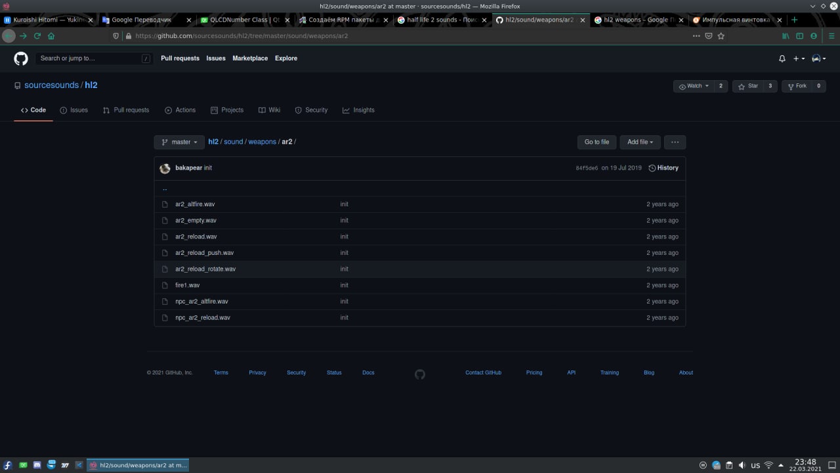Switch to the half life 2 sounds tab

tap(441, 20)
